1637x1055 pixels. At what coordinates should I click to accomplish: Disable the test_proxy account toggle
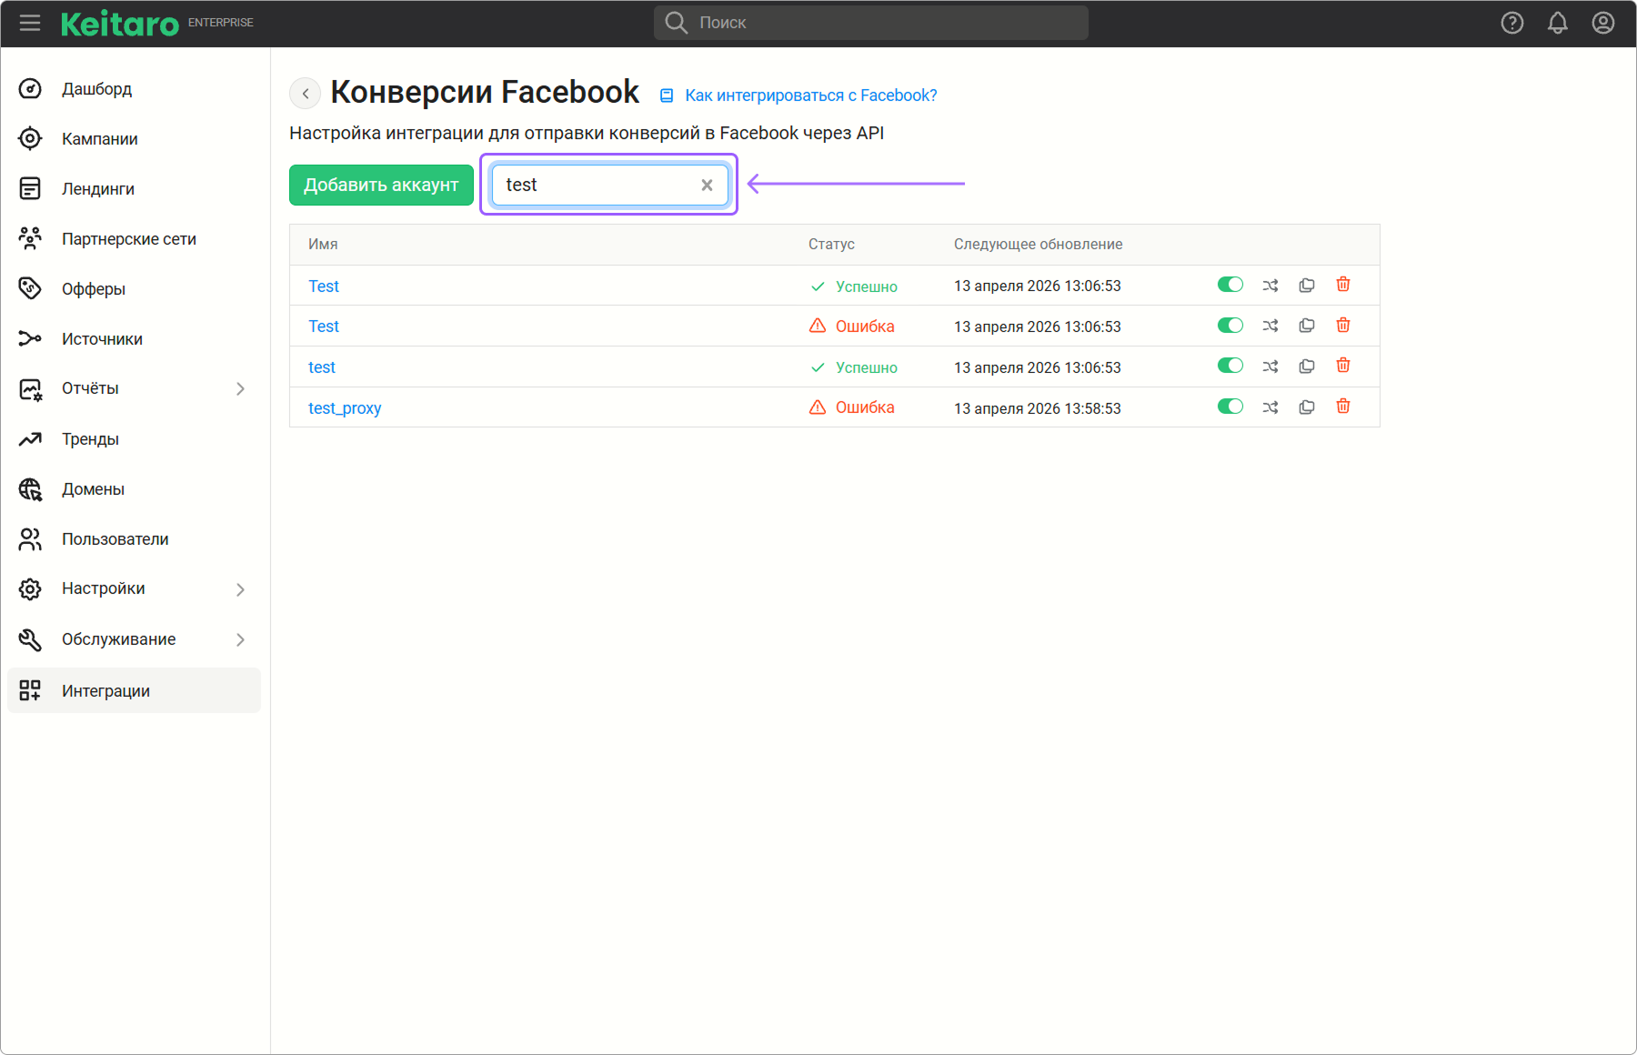tap(1230, 407)
